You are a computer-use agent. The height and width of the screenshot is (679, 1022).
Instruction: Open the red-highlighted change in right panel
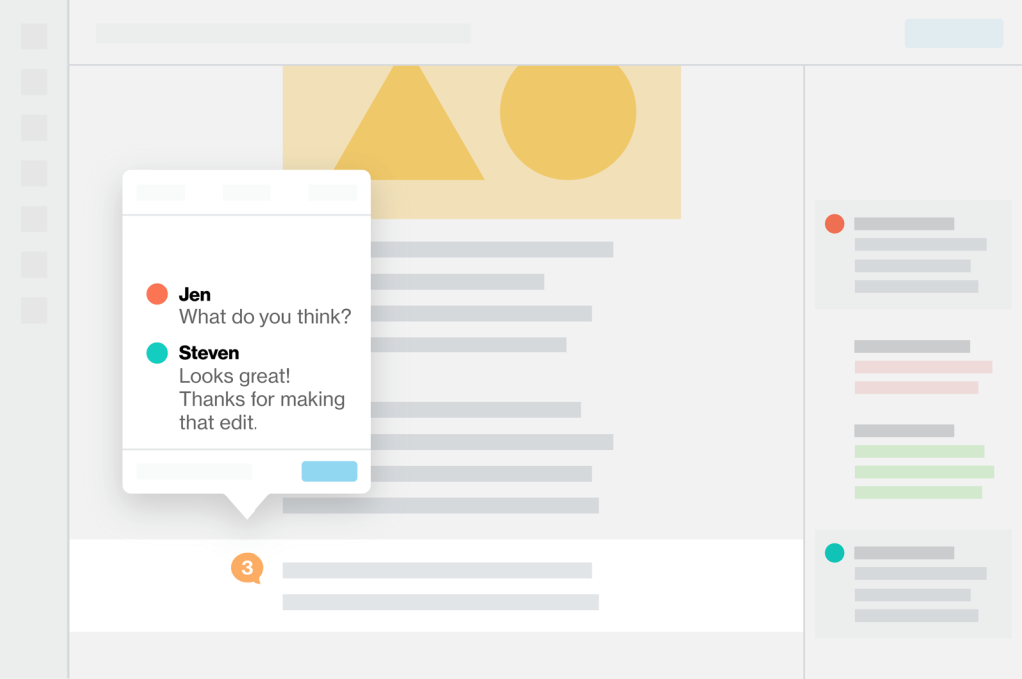(x=922, y=376)
